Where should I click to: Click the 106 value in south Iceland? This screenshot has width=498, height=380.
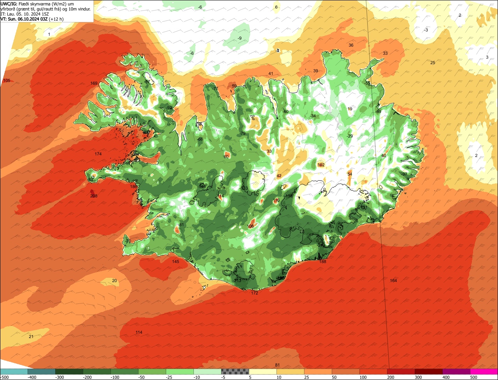tap(251, 227)
